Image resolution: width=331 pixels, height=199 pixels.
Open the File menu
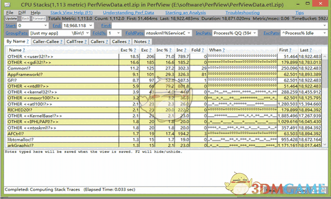click(x=9, y=13)
